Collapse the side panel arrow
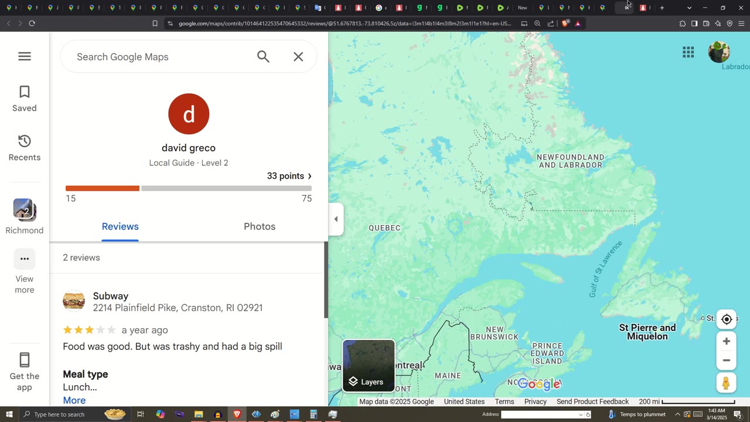 click(336, 219)
